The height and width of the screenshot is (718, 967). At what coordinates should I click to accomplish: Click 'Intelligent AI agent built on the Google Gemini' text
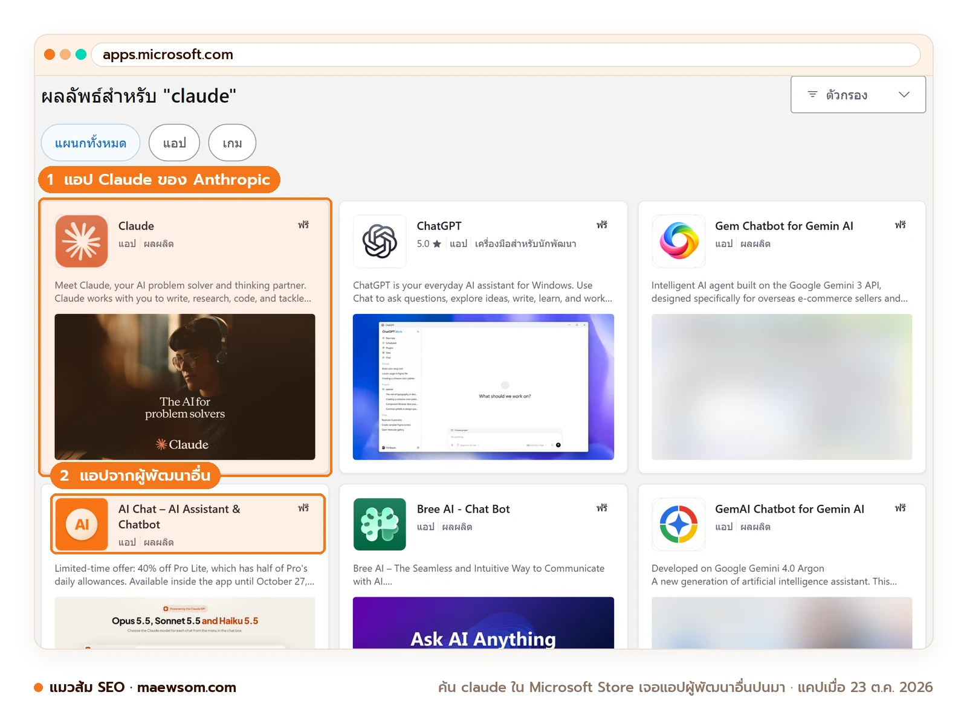(x=779, y=292)
